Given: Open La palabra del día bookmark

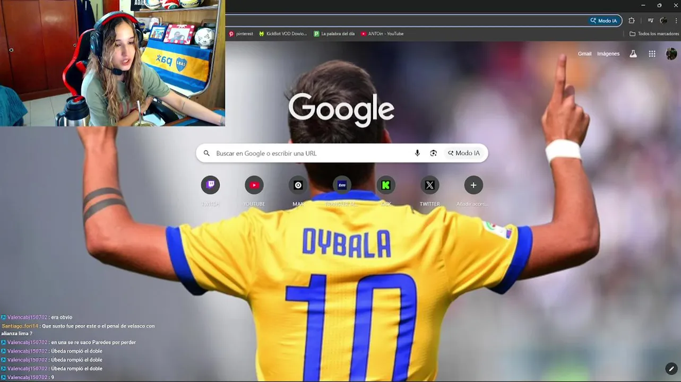Looking at the screenshot, I should [334, 33].
